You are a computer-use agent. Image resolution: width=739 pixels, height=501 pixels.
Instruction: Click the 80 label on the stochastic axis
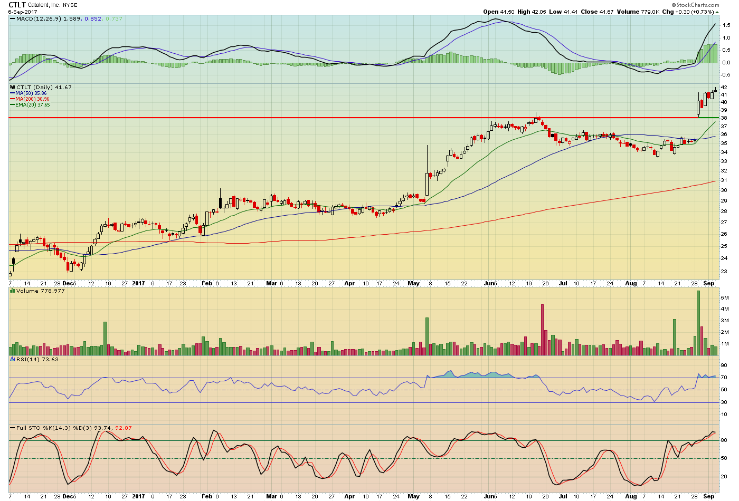724,440
